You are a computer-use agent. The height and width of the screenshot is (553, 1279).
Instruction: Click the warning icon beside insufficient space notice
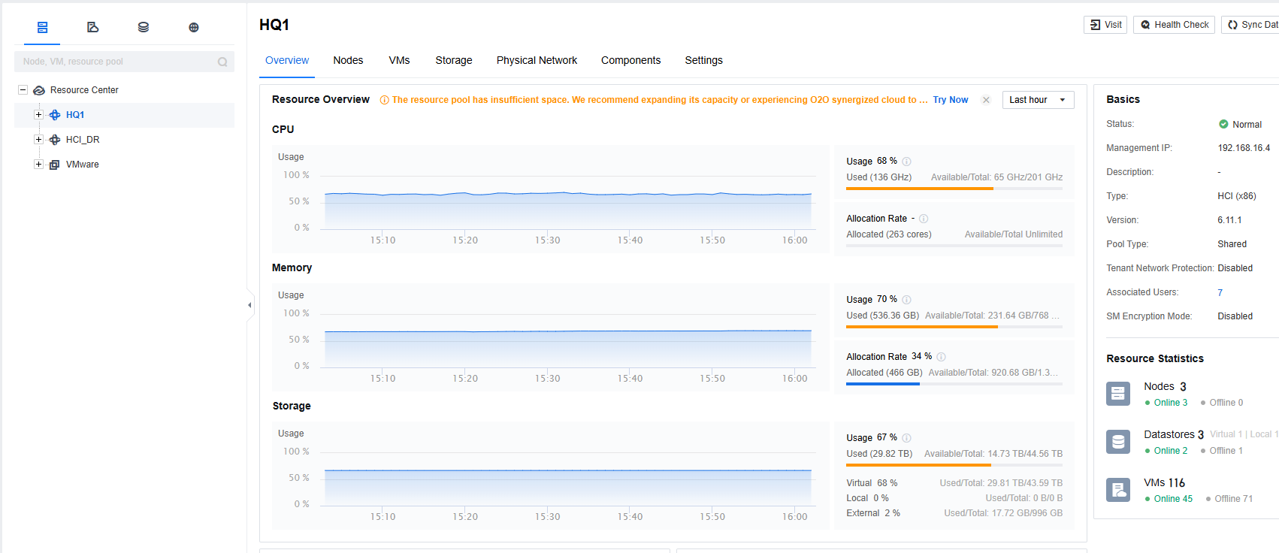pyautogui.click(x=385, y=100)
